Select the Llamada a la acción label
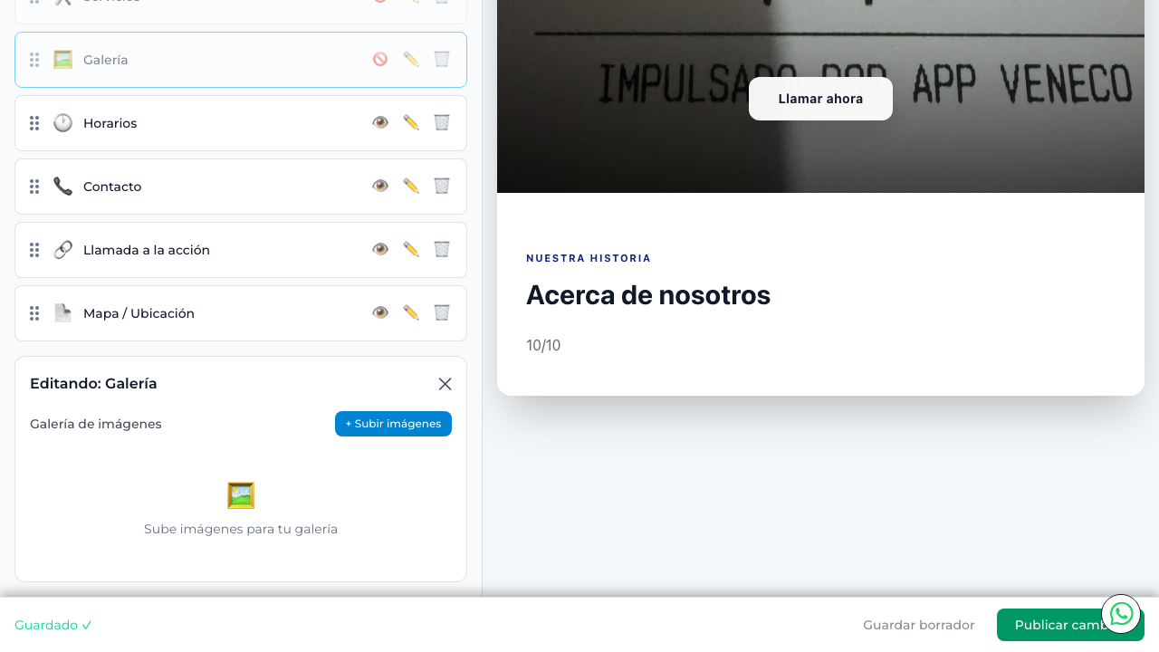Screen dimensions: 1159x652 pos(147,250)
